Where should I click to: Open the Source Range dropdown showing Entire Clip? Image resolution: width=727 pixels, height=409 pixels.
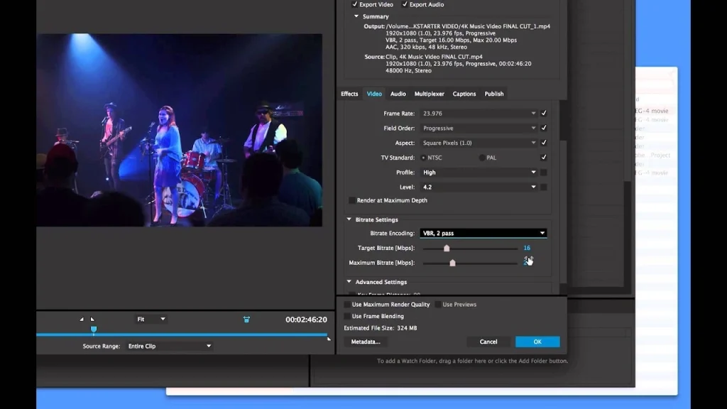coord(168,346)
